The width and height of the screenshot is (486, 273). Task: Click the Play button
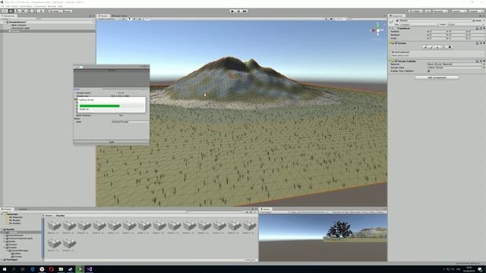coord(233,11)
